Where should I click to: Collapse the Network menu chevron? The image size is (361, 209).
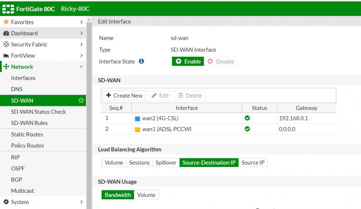coord(81,66)
